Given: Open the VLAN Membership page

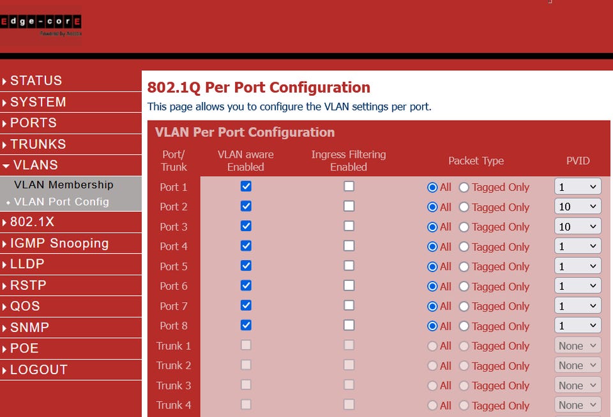Looking at the screenshot, I should click(x=63, y=185).
